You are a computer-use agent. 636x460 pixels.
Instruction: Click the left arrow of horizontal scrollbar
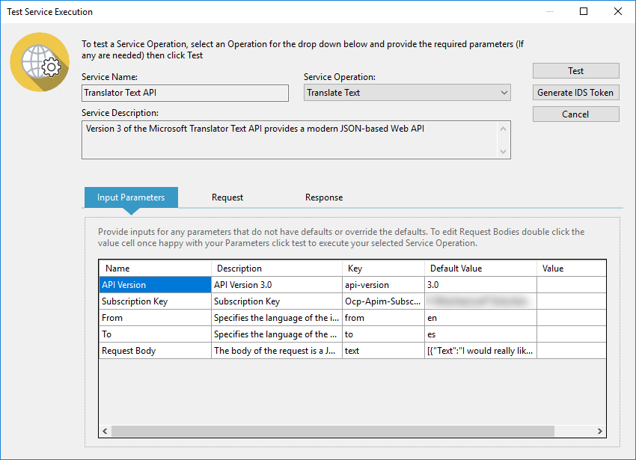pos(105,431)
